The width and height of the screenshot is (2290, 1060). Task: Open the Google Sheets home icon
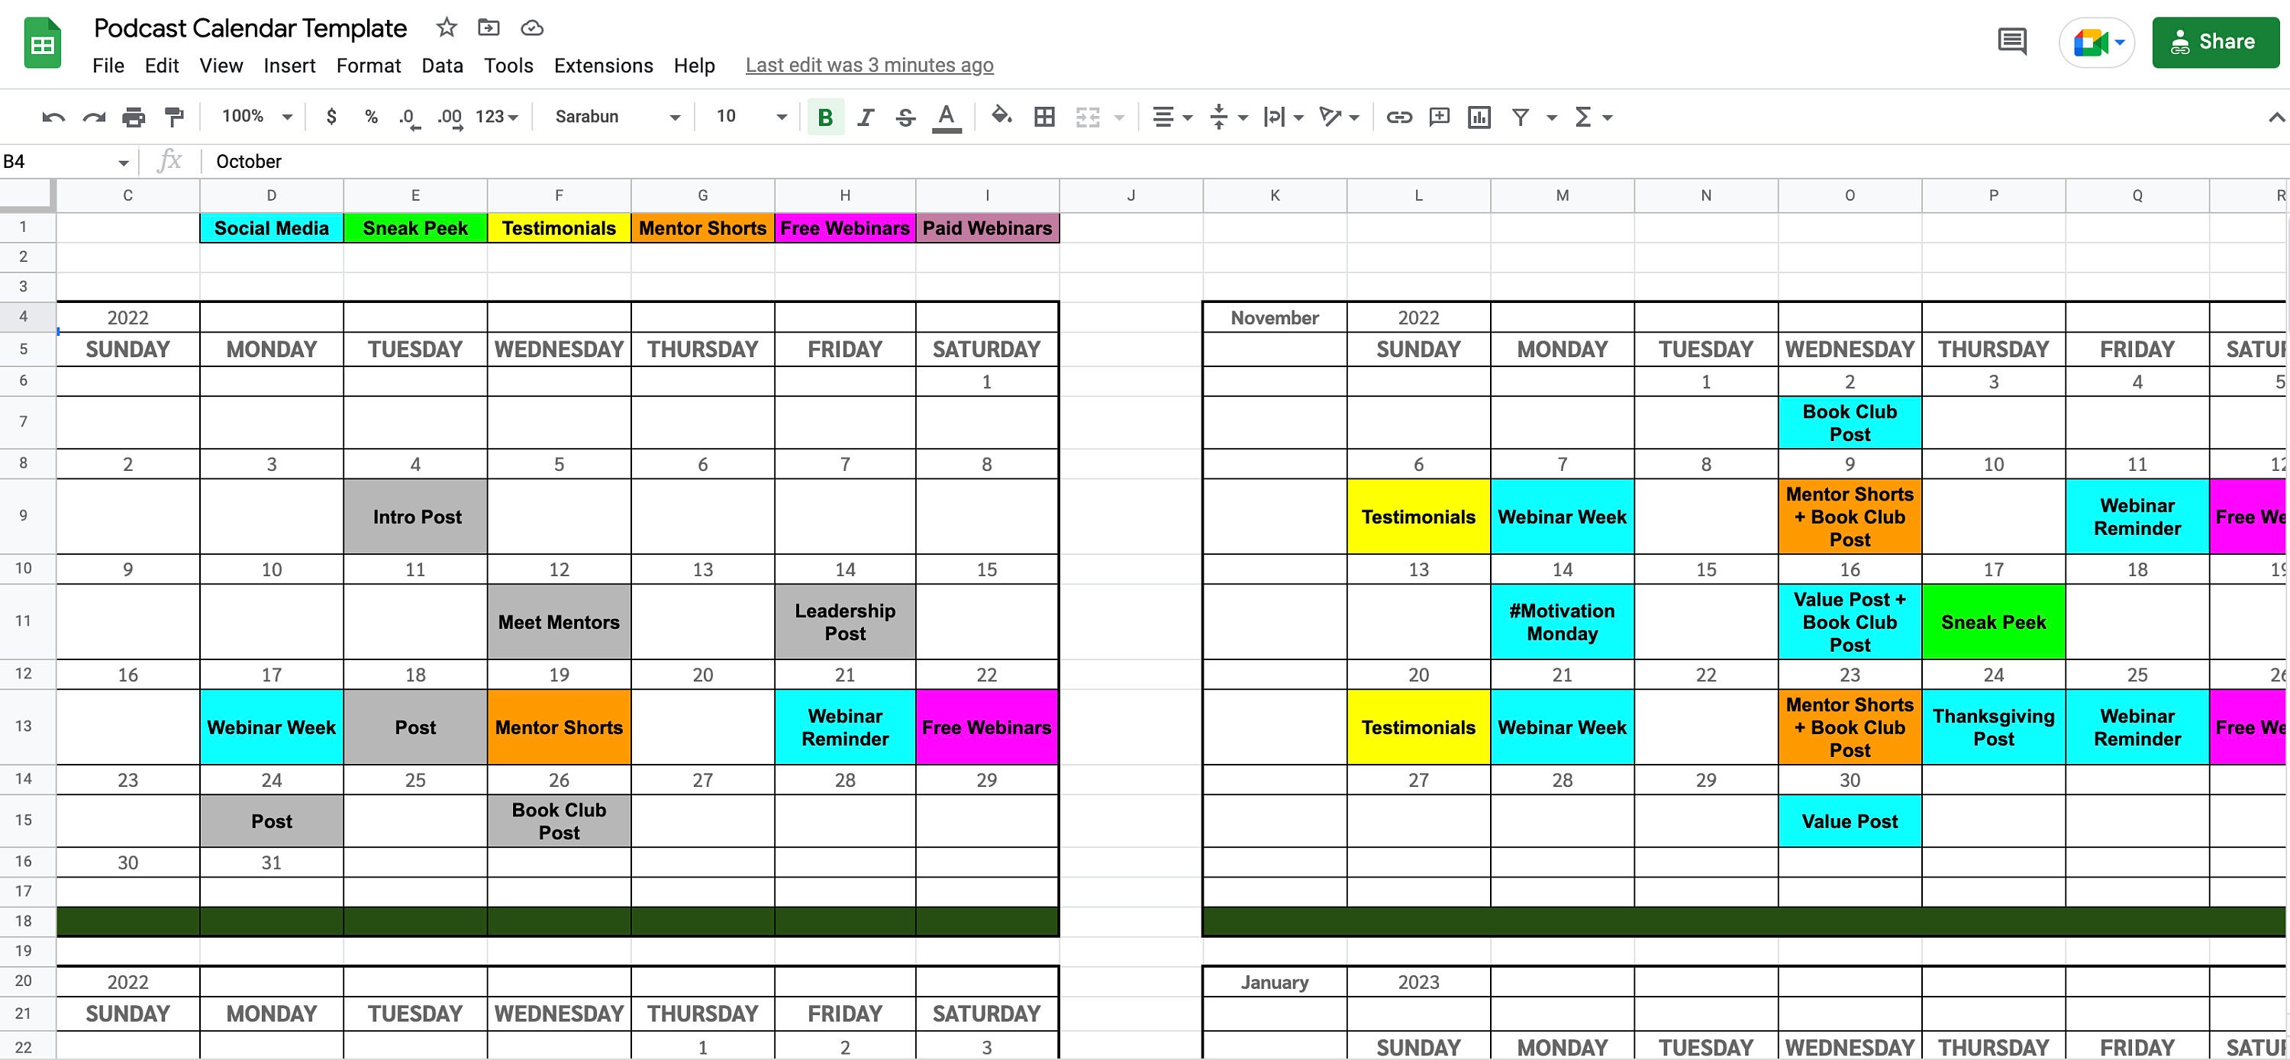click(43, 43)
